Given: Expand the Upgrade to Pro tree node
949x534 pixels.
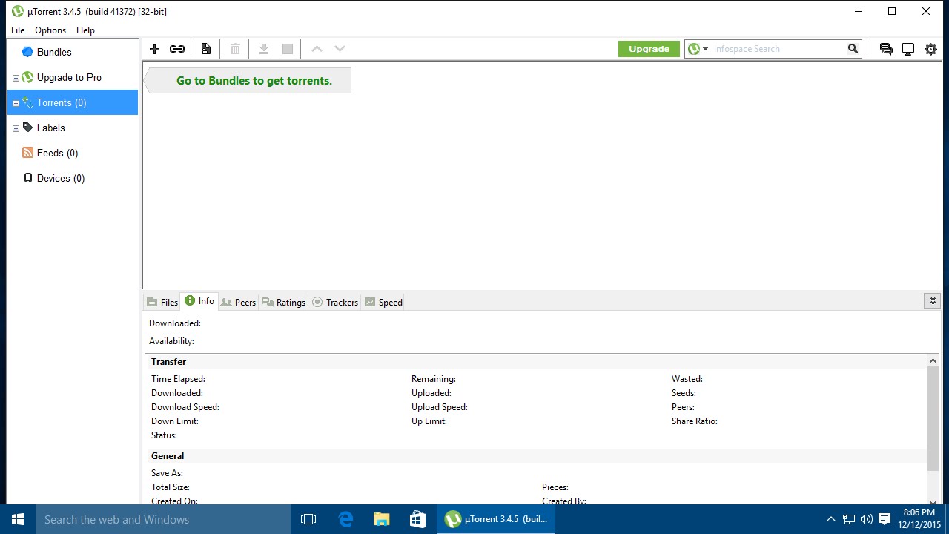Looking at the screenshot, I should 16,78.
